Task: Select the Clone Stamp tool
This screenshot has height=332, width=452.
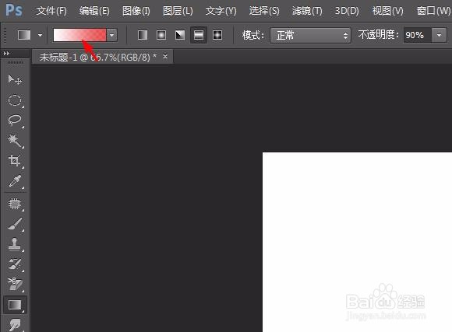Action: pyautogui.click(x=15, y=244)
